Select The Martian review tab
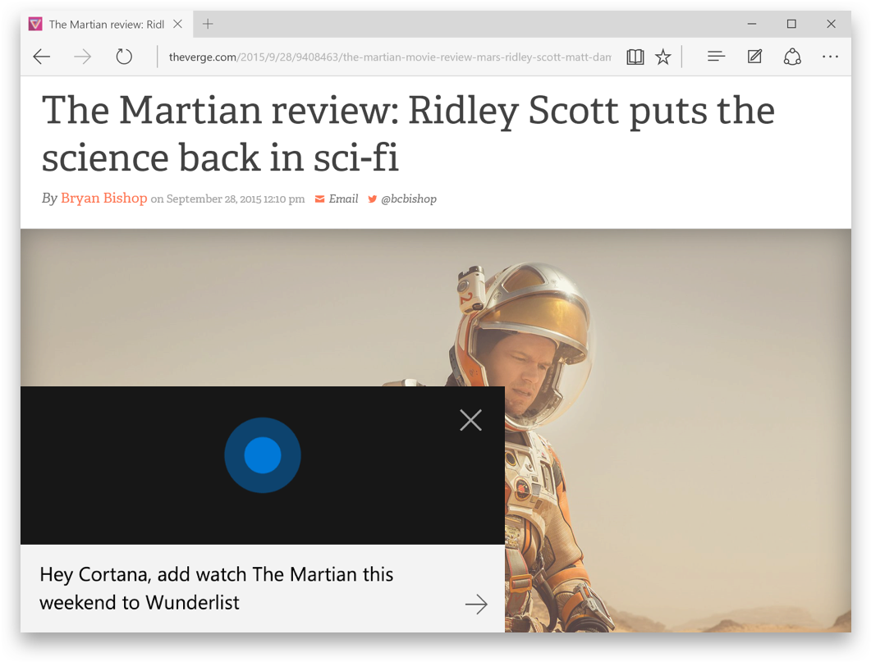Viewport: 871px width, 662px height. pos(106,25)
